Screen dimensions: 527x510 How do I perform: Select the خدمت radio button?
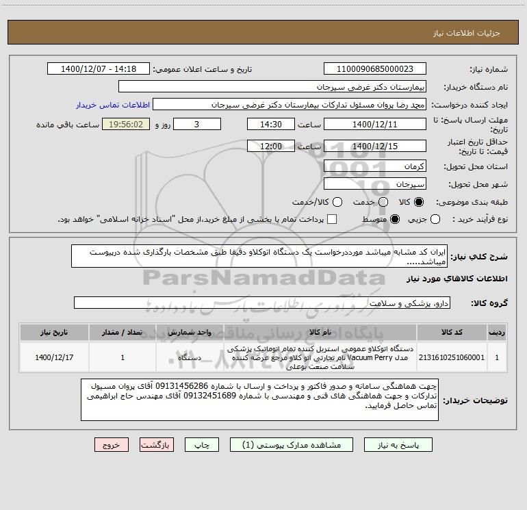pos(383,202)
